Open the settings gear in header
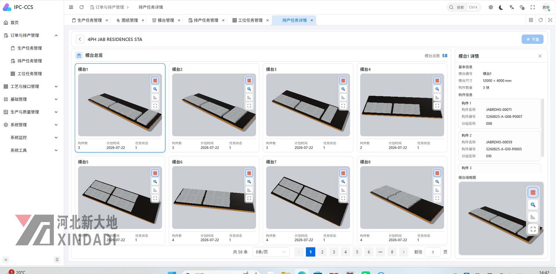This screenshot has height=274, width=556. tap(491, 8)
